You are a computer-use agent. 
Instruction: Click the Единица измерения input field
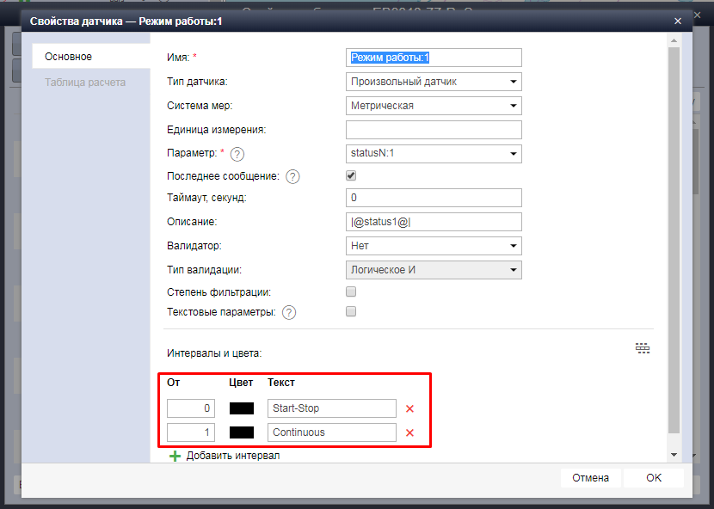tap(434, 130)
